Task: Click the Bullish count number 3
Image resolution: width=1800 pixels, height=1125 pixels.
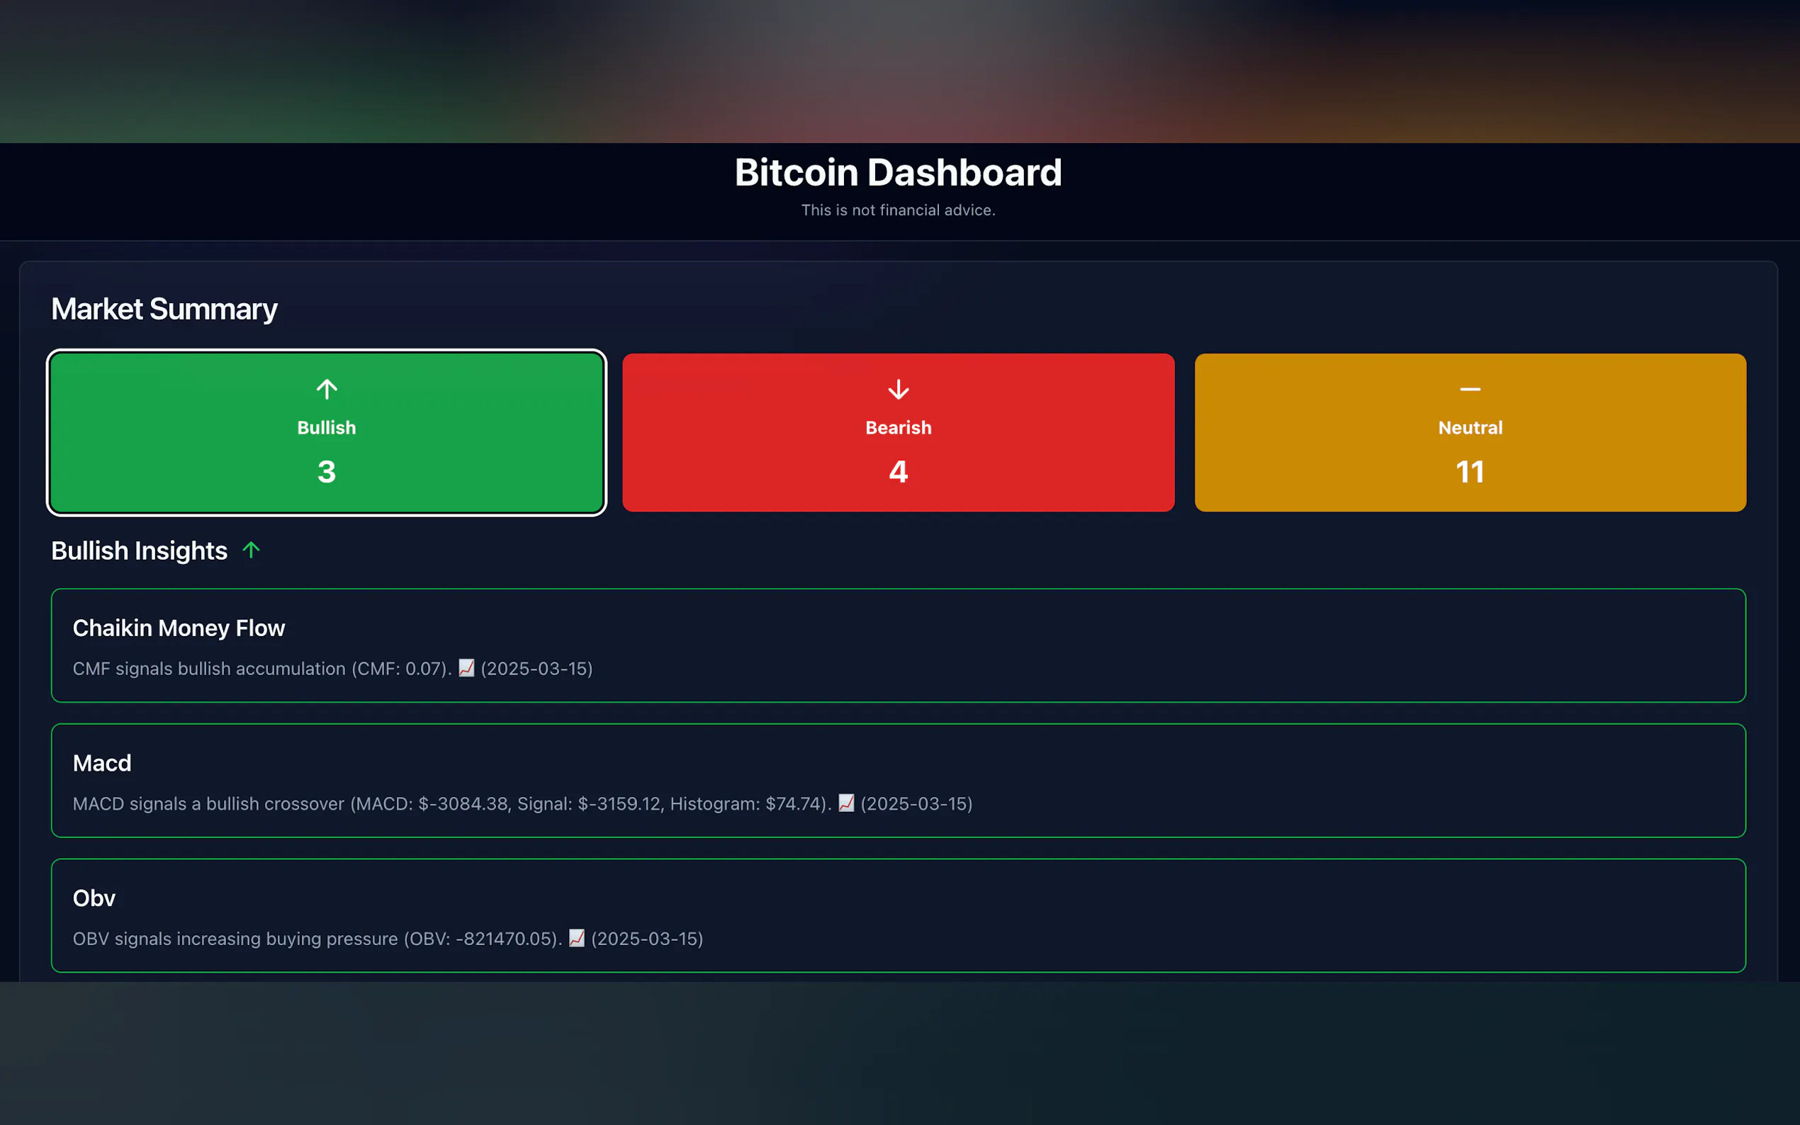Action: point(327,472)
